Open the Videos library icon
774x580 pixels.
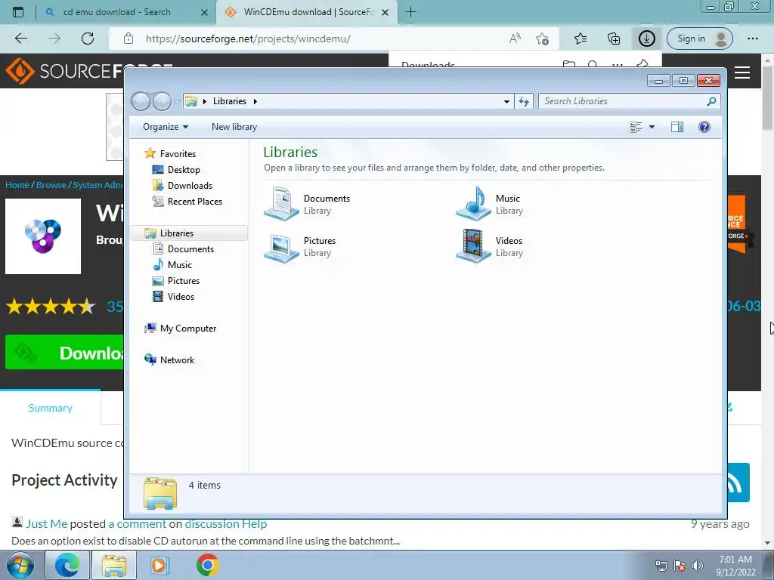pyautogui.click(x=473, y=246)
